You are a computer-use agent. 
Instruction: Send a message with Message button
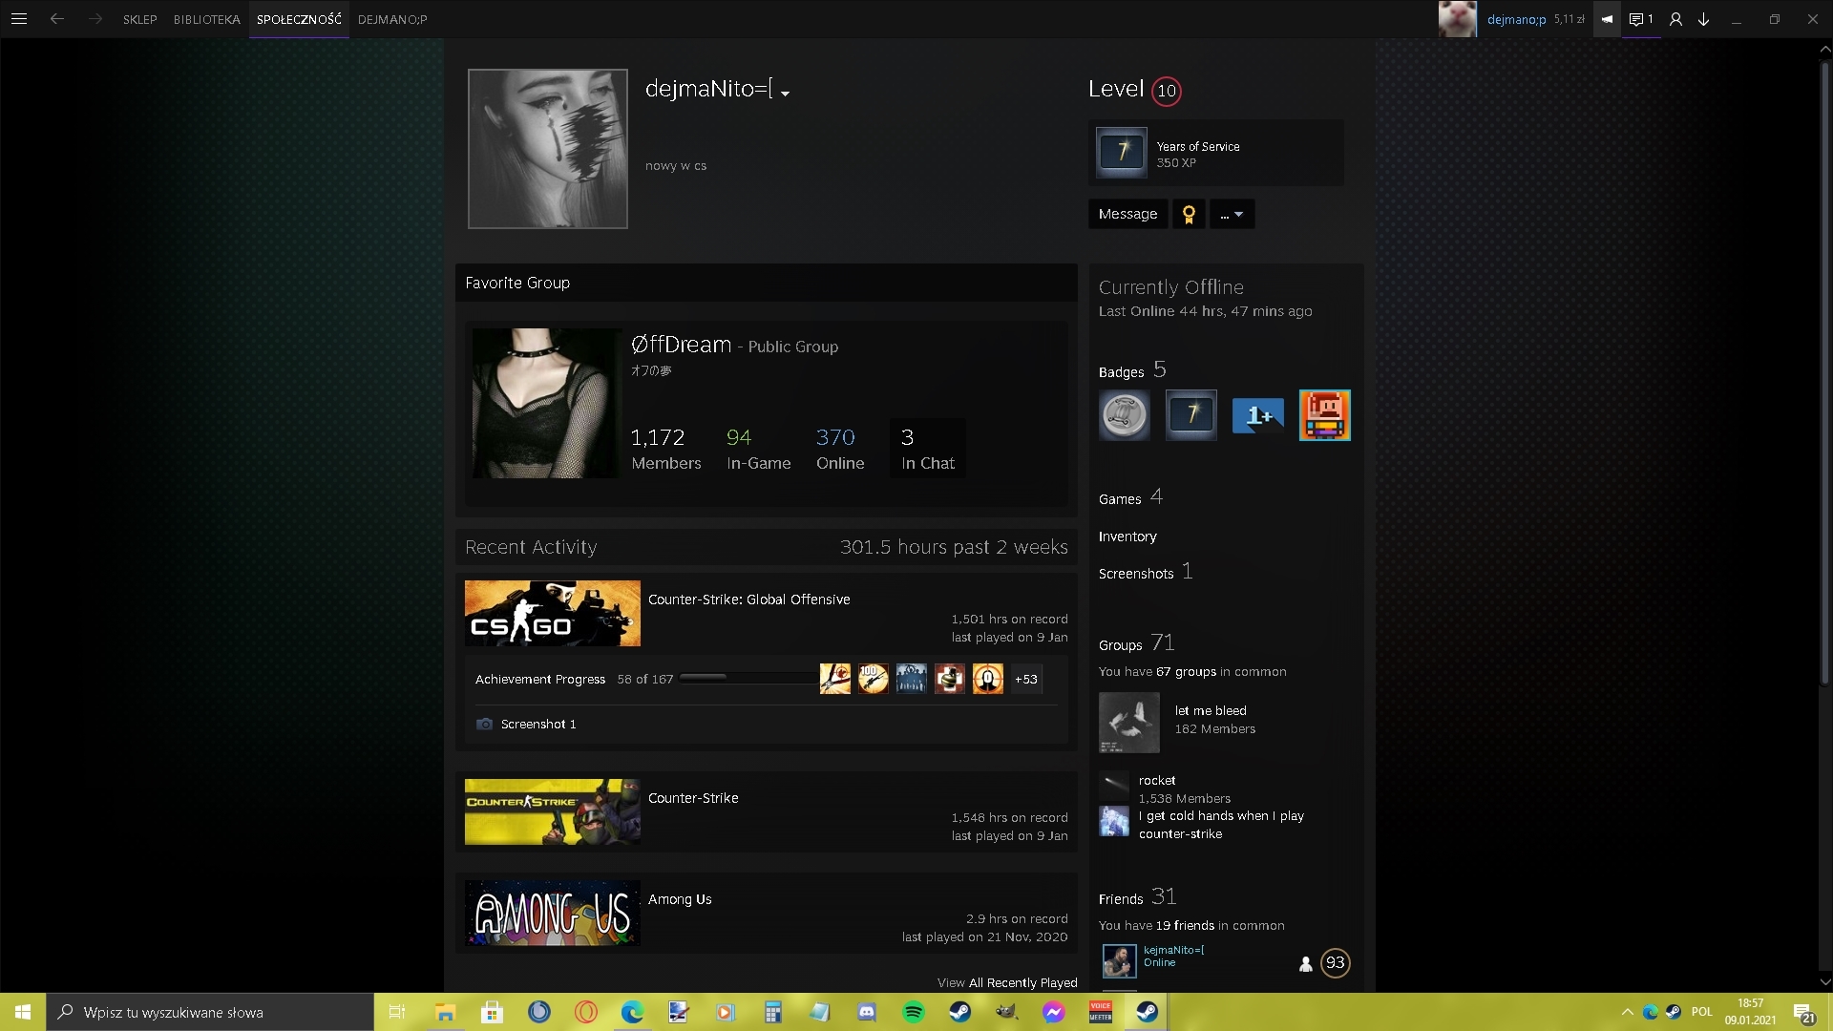(x=1127, y=214)
